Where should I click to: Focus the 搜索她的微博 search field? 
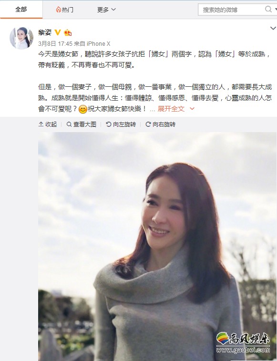click(x=231, y=10)
